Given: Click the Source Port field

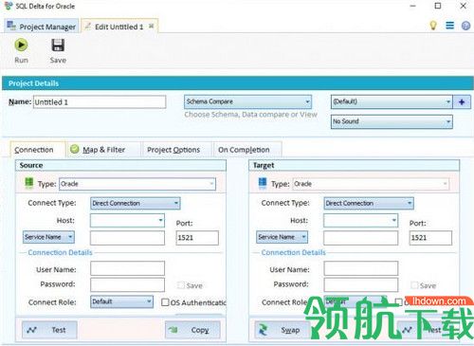Looking at the screenshot, I should (197, 238).
